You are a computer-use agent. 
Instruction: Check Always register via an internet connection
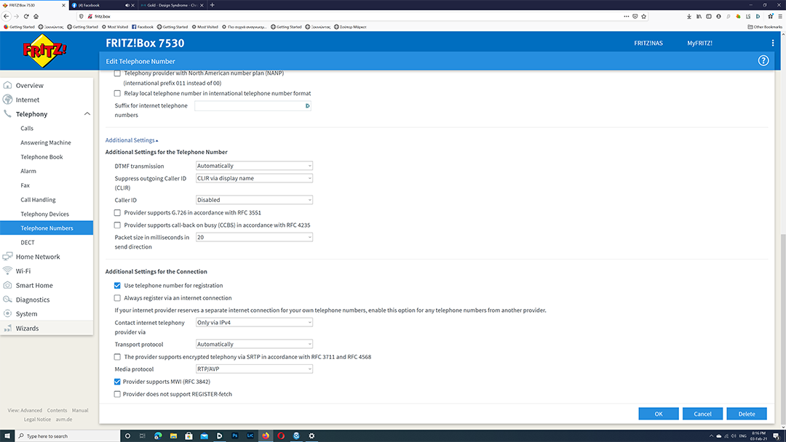coord(117,298)
